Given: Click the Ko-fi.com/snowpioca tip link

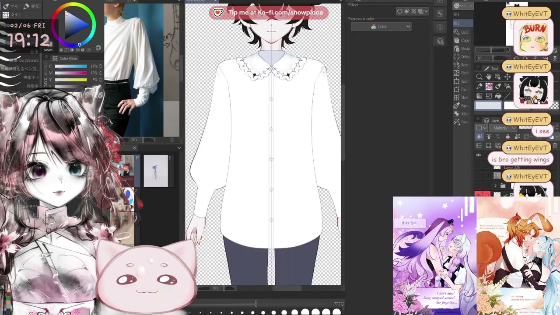Looking at the screenshot, I should click(275, 12).
